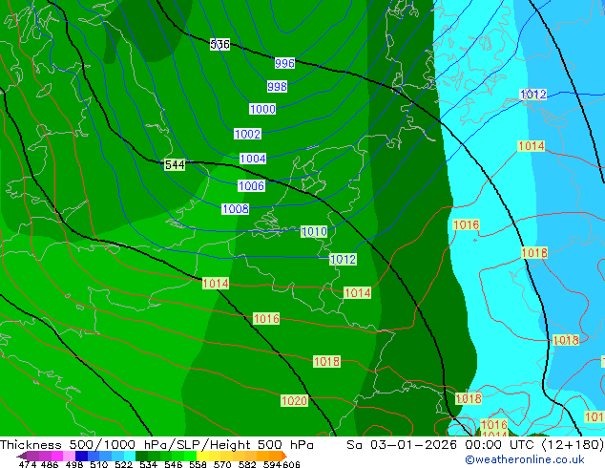This screenshot has width=605, height=468.
Task: Click the black 544 height contour label
Action: point(175,165)
